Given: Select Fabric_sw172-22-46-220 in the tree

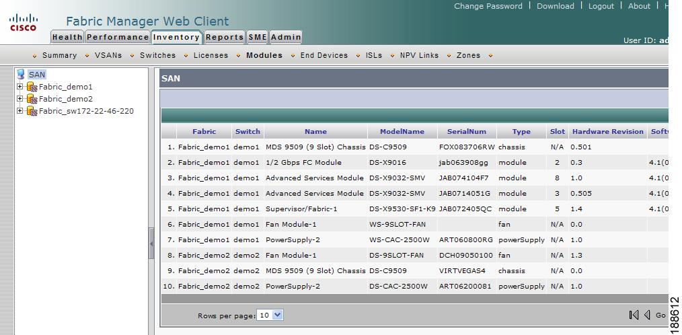Looking at the screenshot, I should [x=86, y=111].
